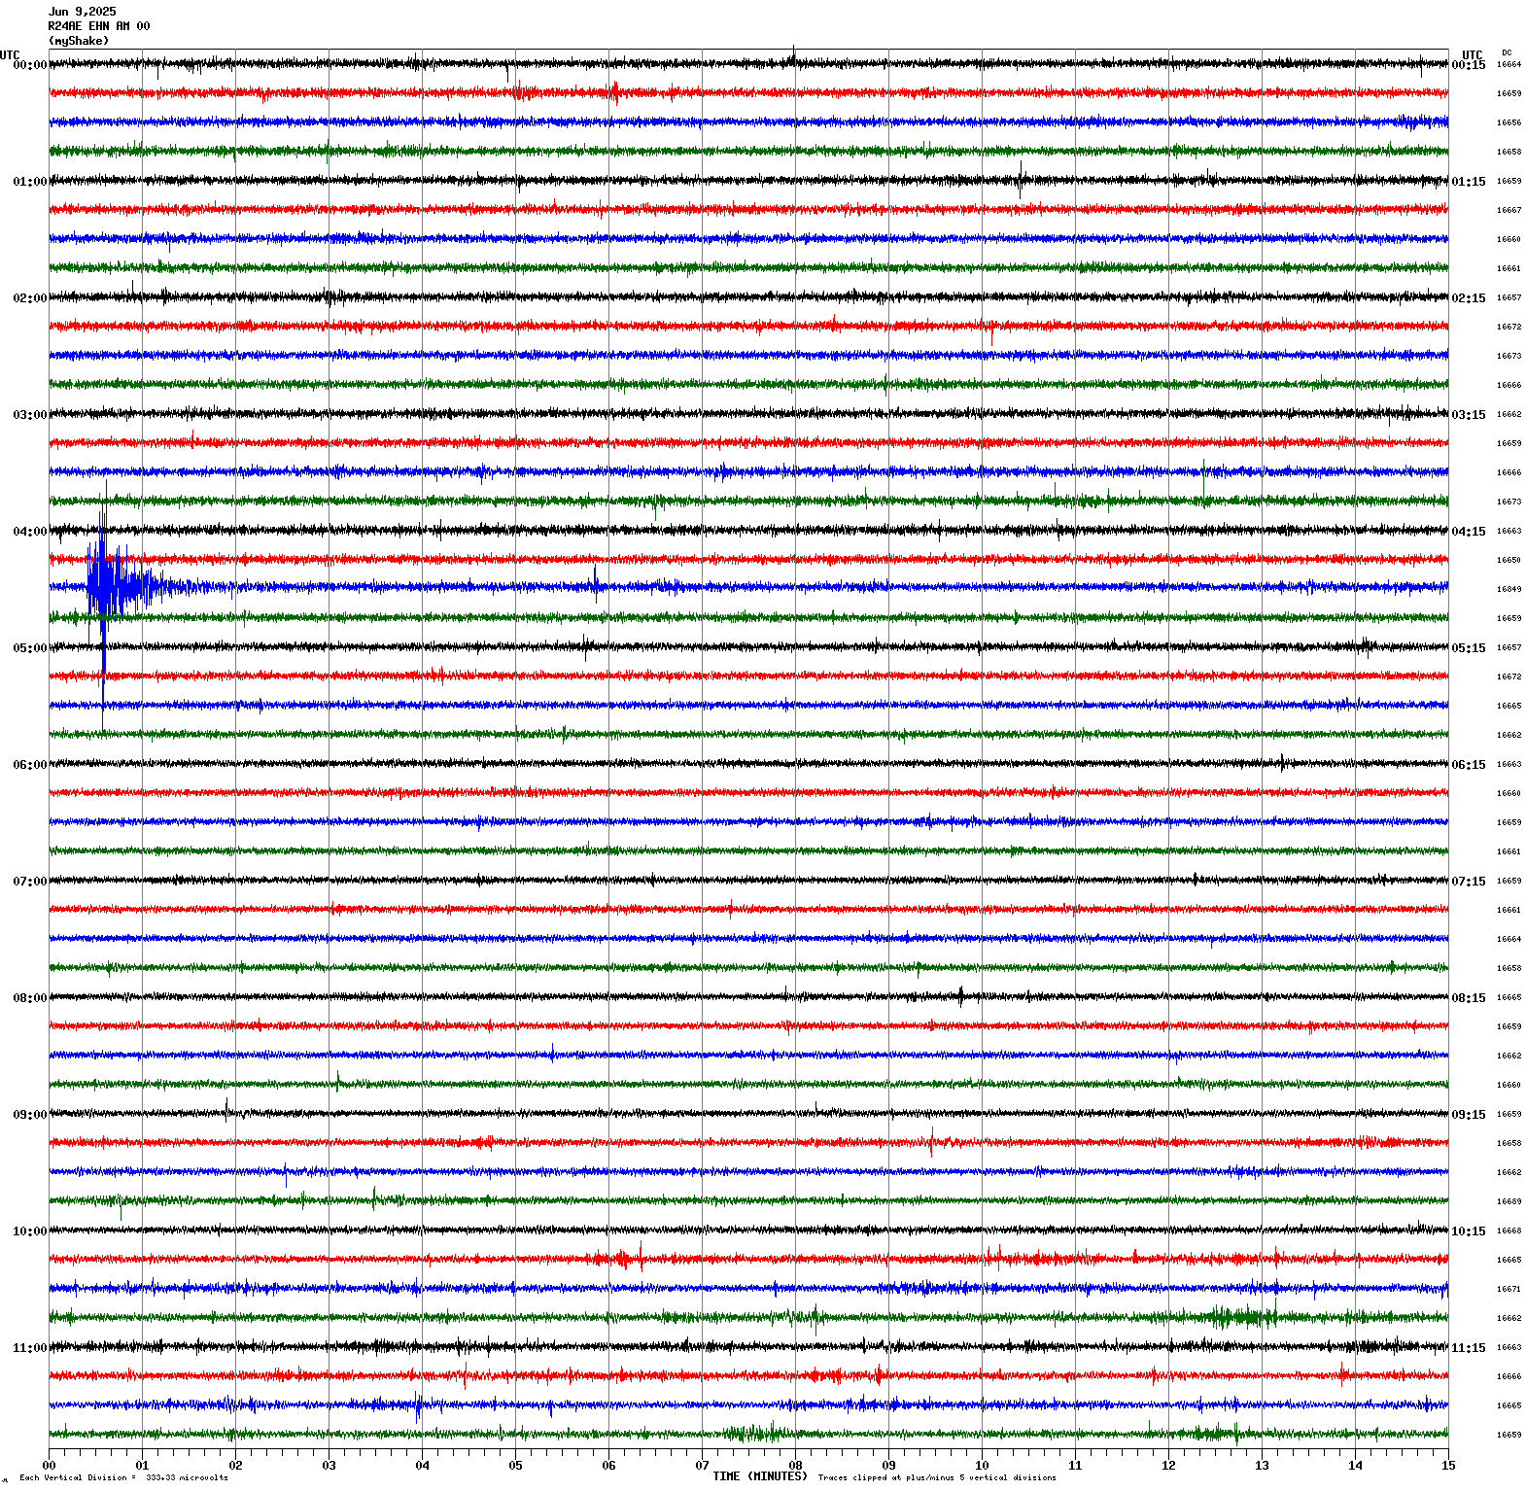Image resolution: width=1526 pixels, height=1491 pixels.
Task: Click minute tick label "10" on the x-axis
Action: point(983,1466)
